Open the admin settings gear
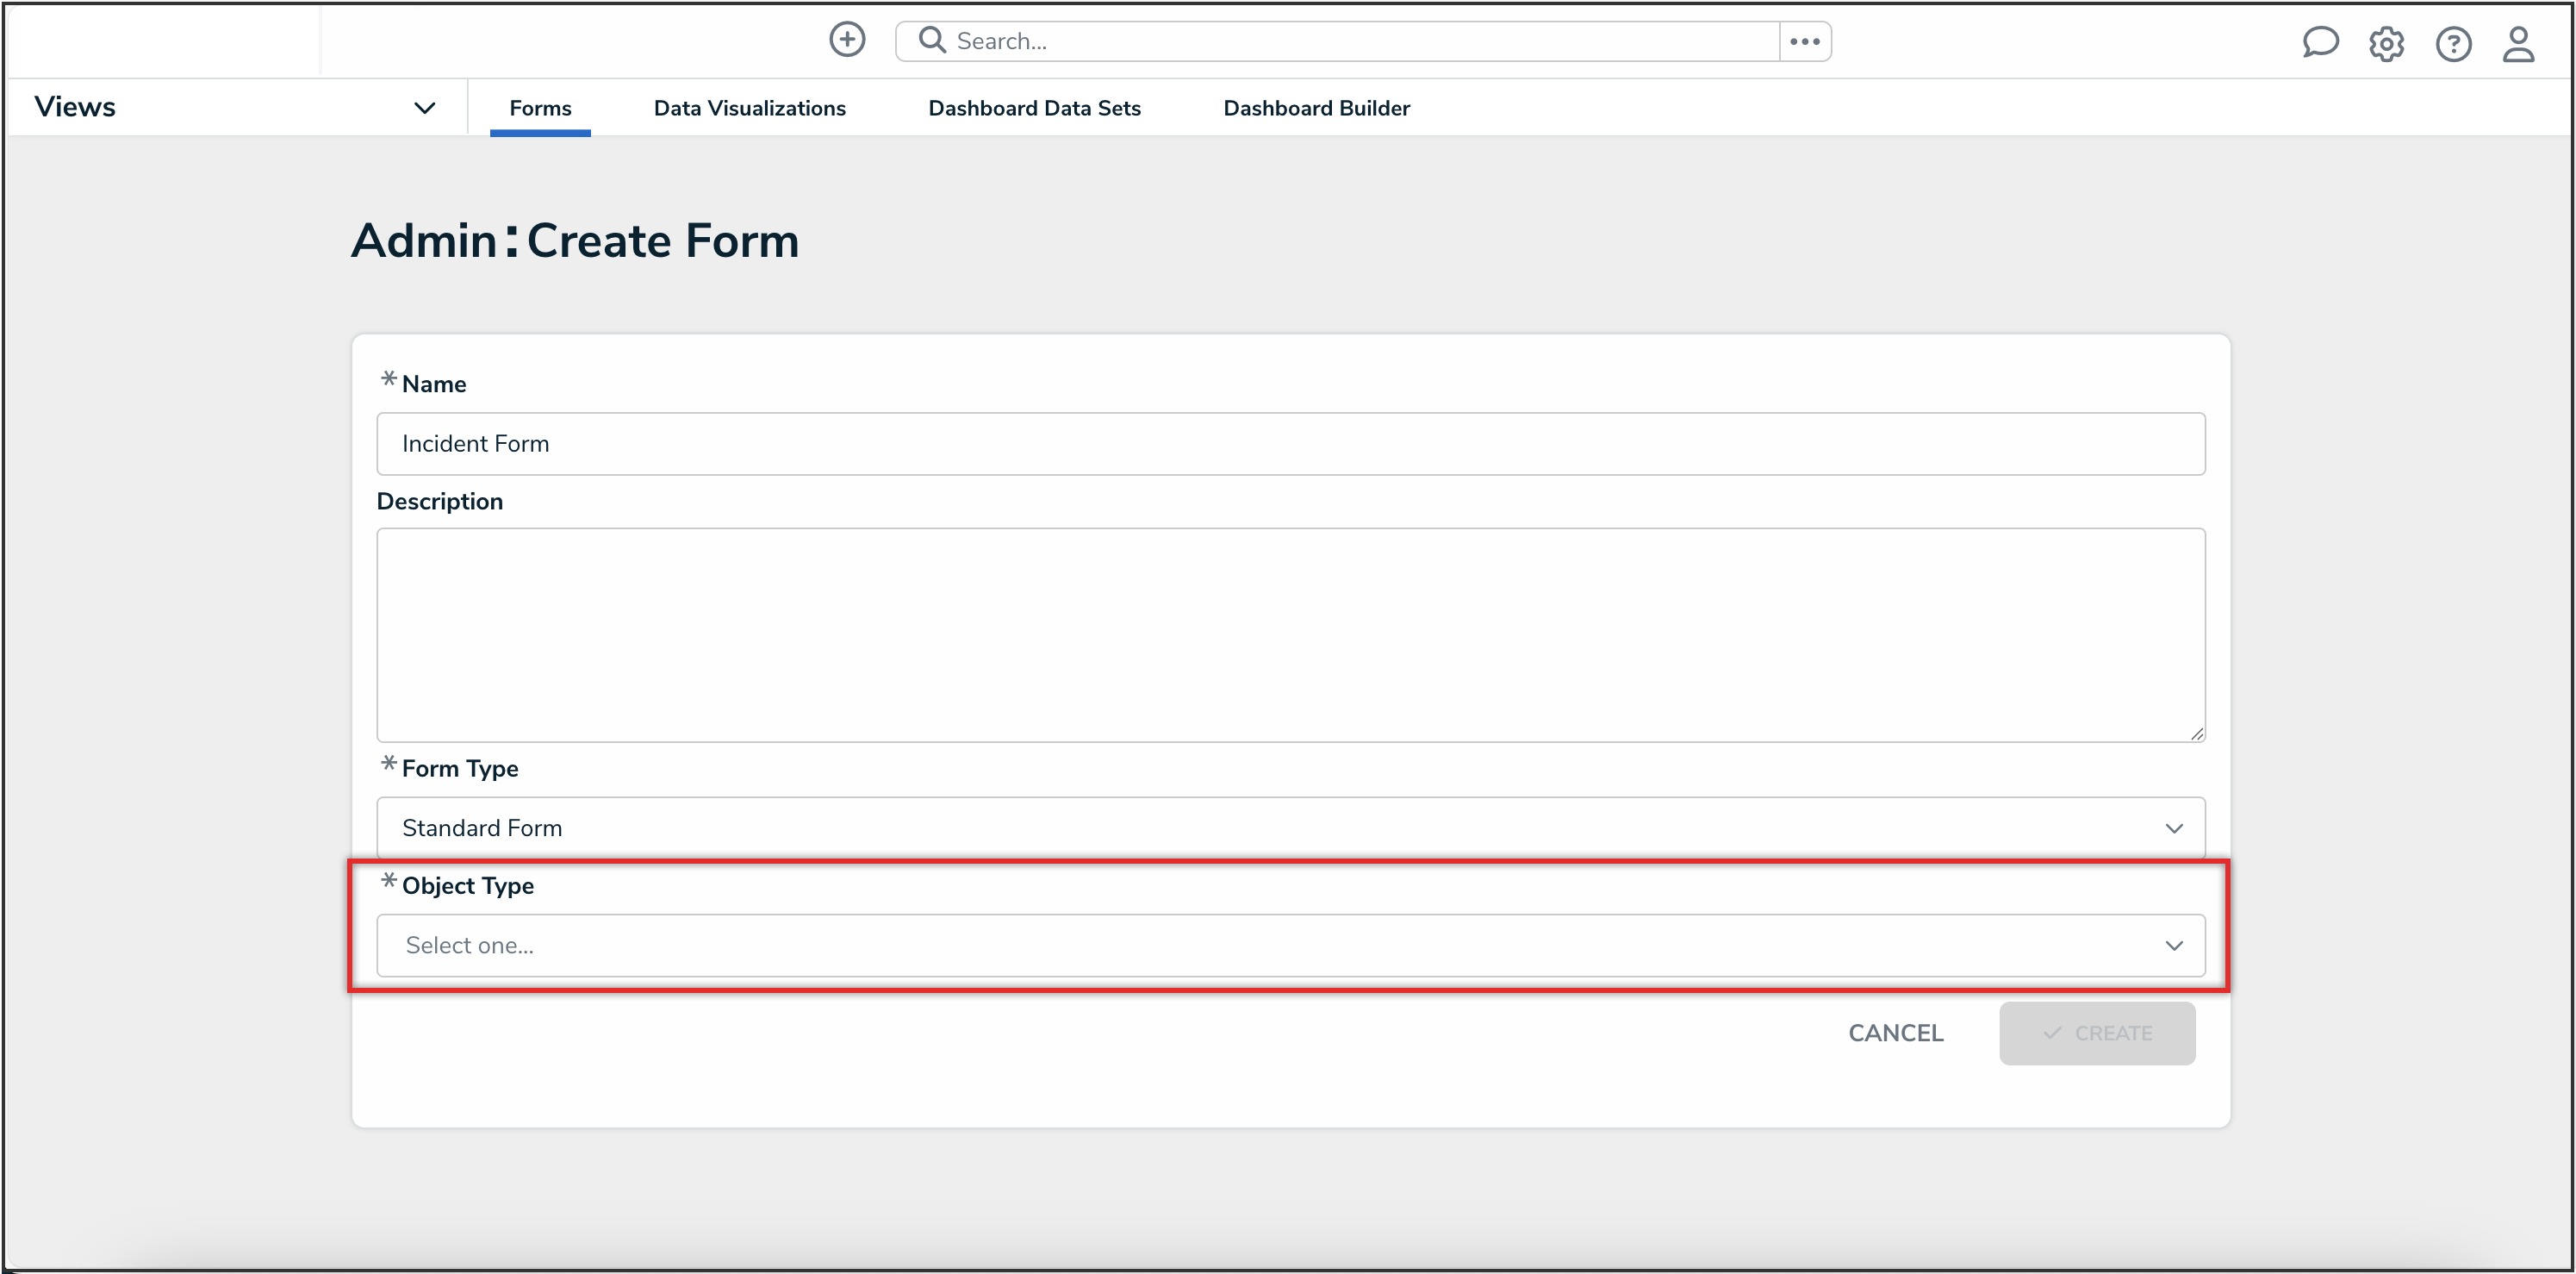 [x=2386, y=44]
